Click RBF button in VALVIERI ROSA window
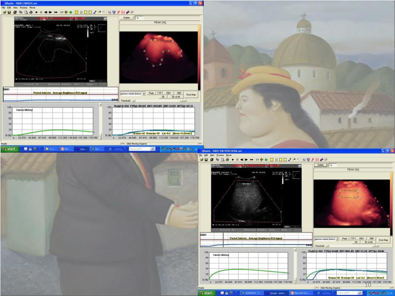The image size is (395, 296). coord(371,238)
